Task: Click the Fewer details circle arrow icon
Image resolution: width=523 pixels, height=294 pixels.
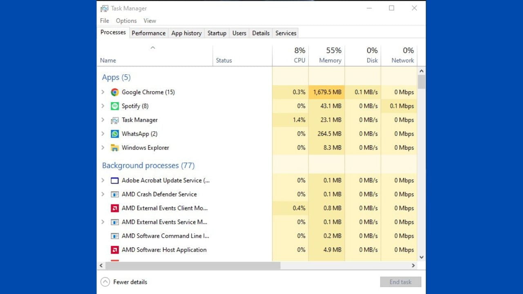Action: [105, 282]
